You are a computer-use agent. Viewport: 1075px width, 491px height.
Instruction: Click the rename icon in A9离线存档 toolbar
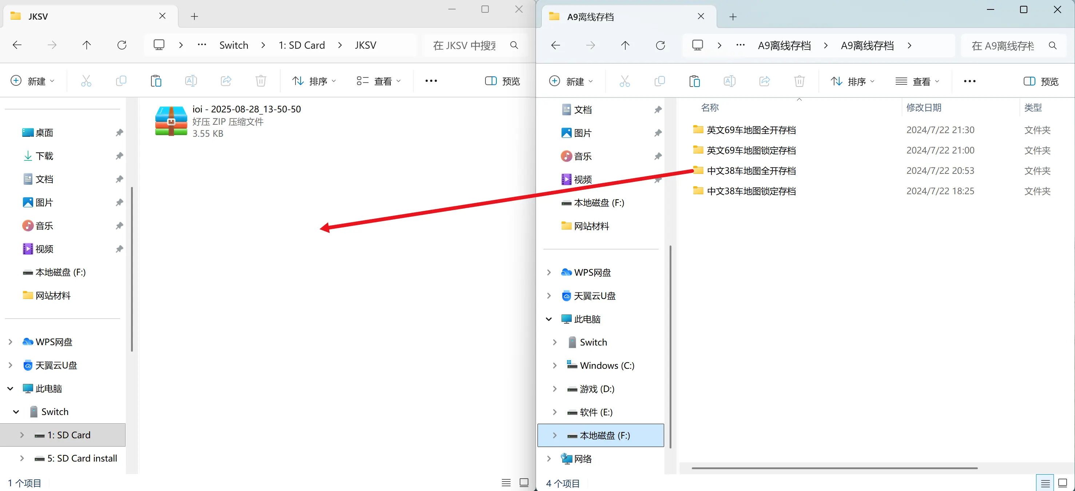point(730,81)
